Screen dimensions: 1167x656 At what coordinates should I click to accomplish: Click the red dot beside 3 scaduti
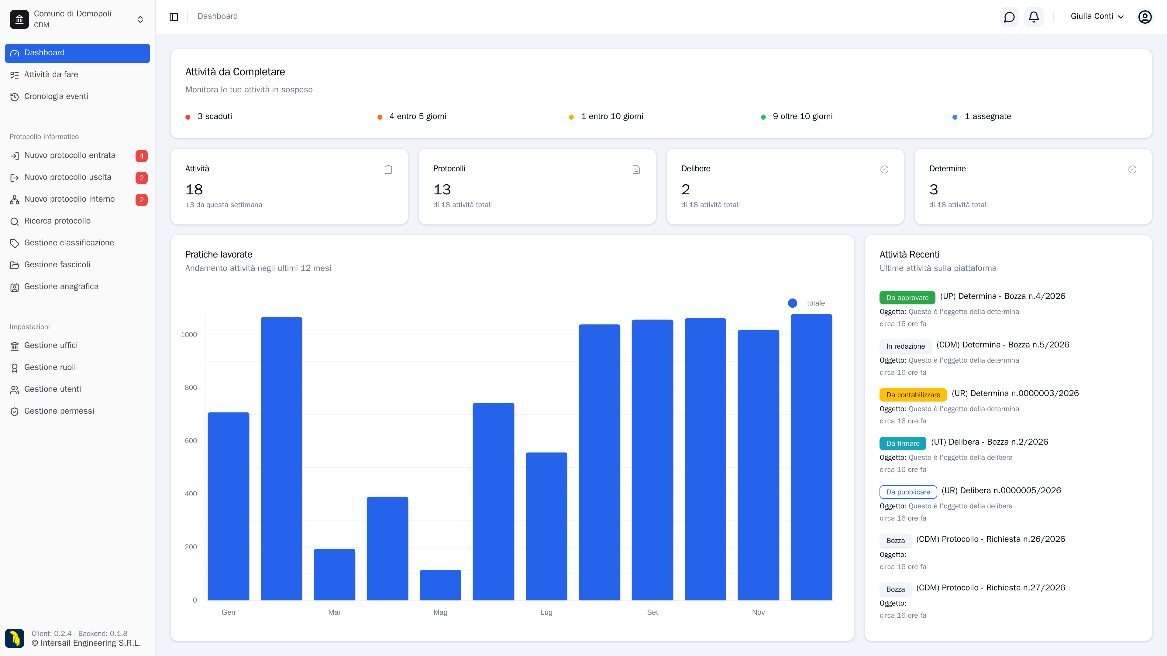click(x=188, y=117)
